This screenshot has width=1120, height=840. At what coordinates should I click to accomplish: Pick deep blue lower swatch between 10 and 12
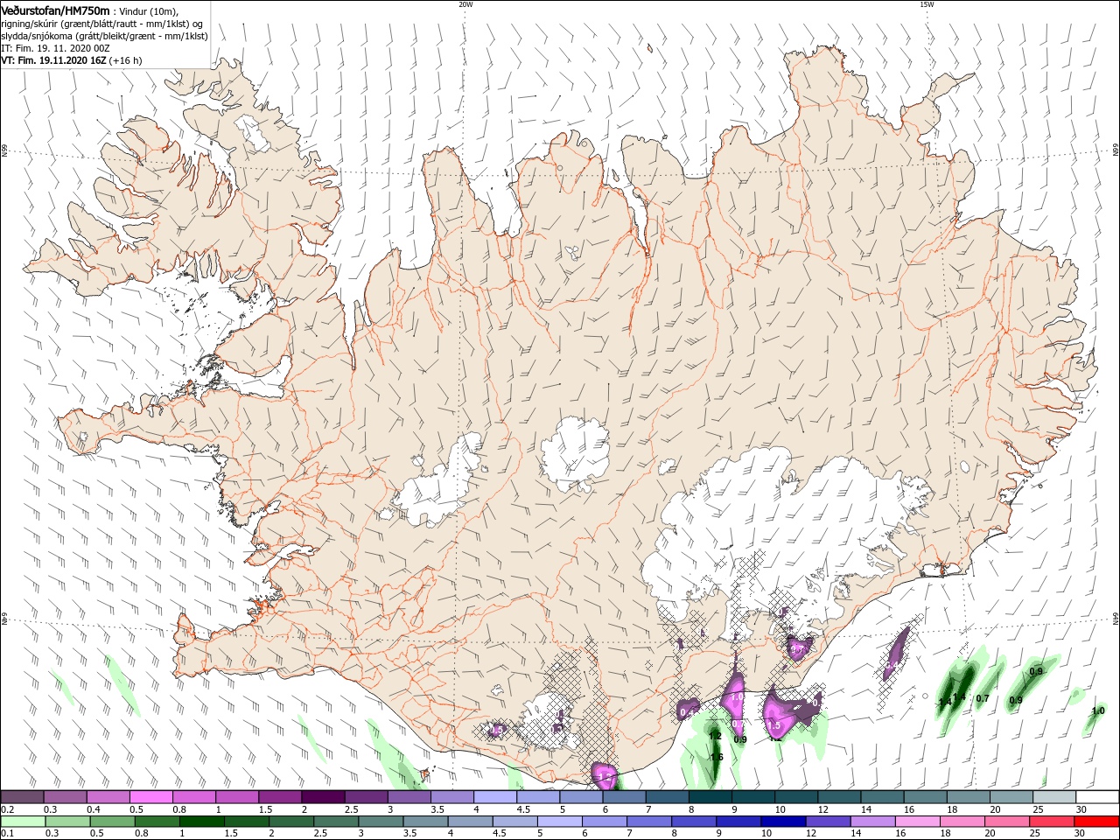click(782, 822)
